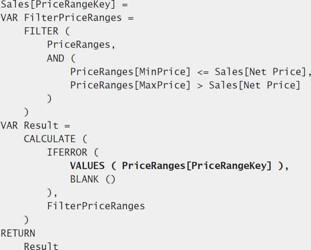
Task: Click the VAR Result declaration
Action: point(35,126)
